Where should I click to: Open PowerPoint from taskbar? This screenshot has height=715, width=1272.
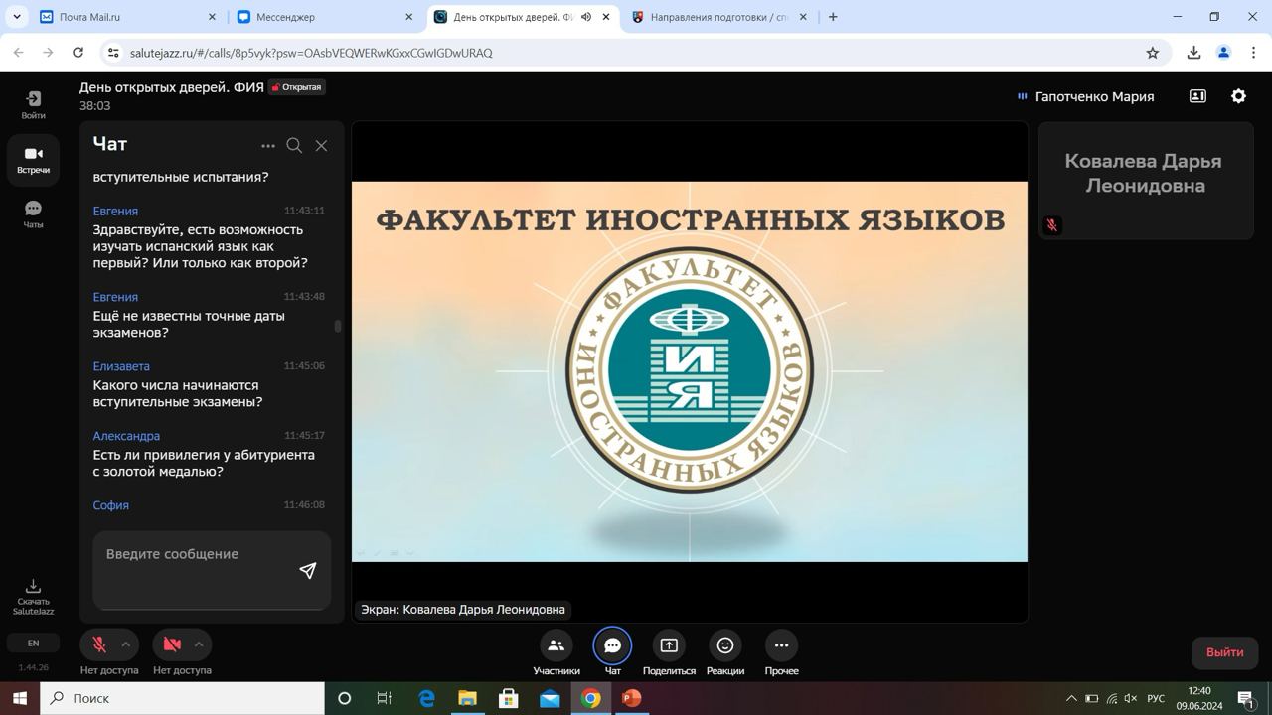[x=631, y=698]
